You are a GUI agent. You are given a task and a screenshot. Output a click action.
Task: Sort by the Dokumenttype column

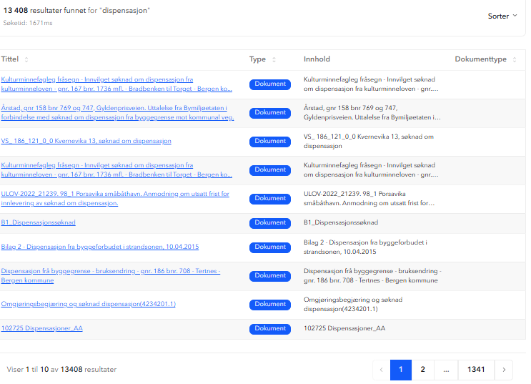[515, 59]
